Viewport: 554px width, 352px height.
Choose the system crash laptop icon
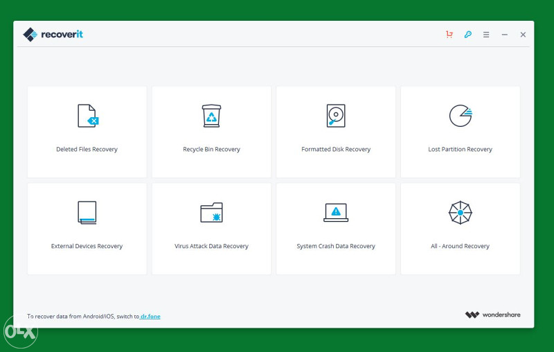(336, 213)
